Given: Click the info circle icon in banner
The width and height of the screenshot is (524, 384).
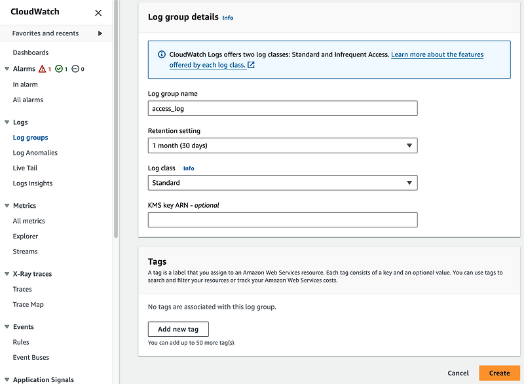Looking at the screenshot, I should point(161,55).
